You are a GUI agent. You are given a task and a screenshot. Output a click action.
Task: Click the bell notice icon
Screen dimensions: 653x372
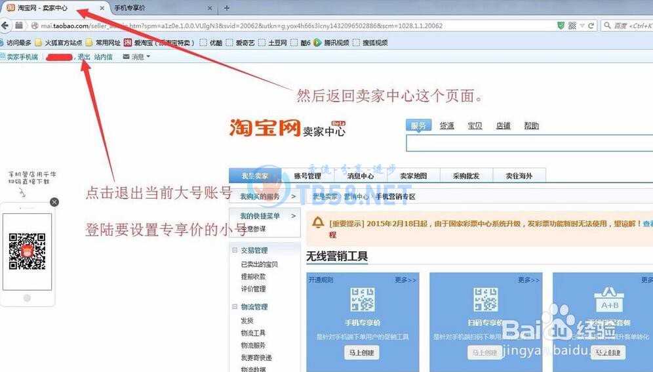[318, 222]
